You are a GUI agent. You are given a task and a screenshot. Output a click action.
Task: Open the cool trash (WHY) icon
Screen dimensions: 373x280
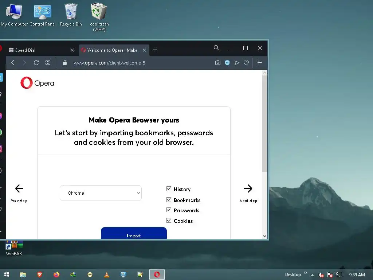(x=99, y=17)
